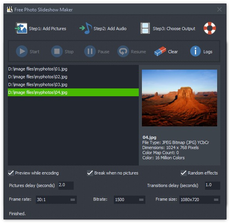Toggle Preview while encoding checkbox

11,173
